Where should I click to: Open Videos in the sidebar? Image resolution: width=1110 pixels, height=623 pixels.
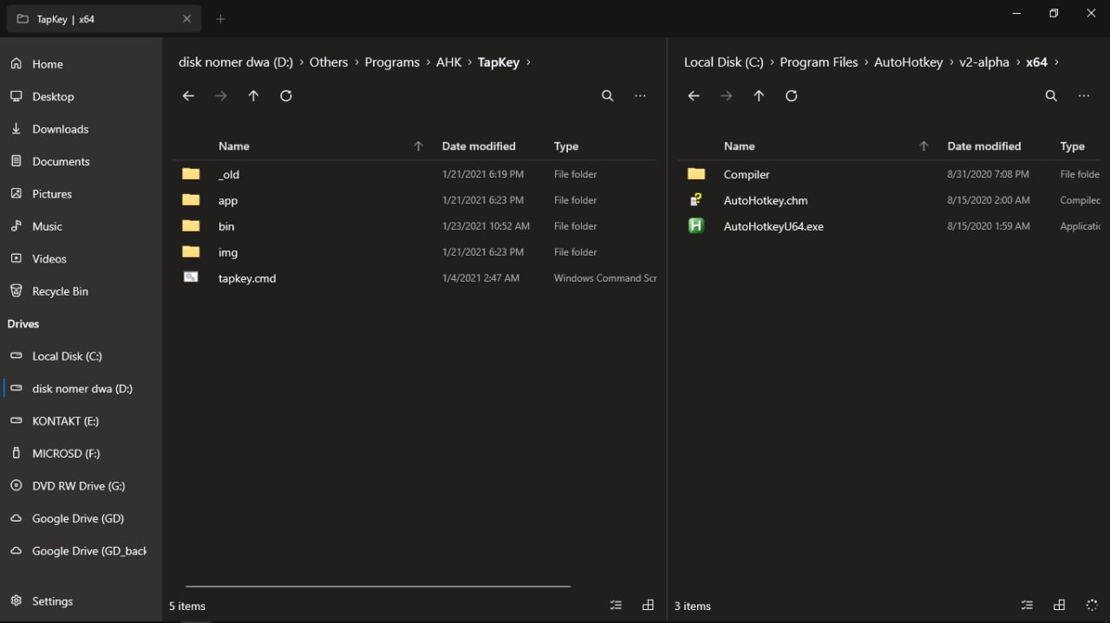tap(82, 259)
